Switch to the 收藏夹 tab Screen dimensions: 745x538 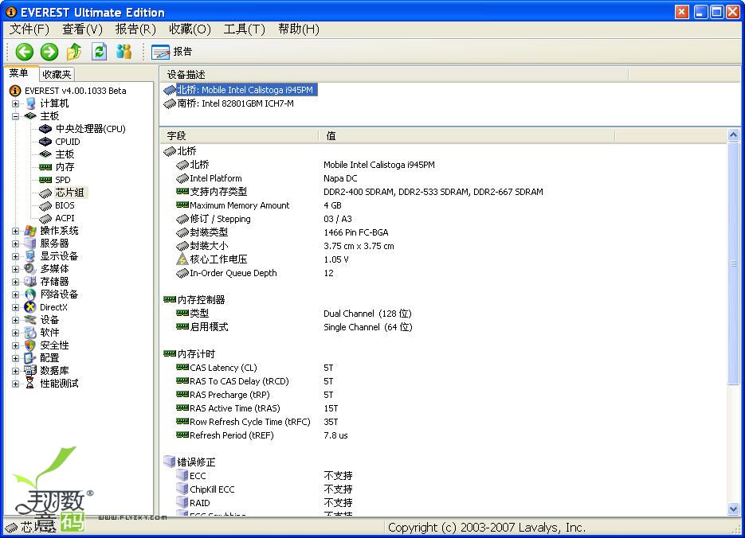pyautogui.click(x=57, y=75)
